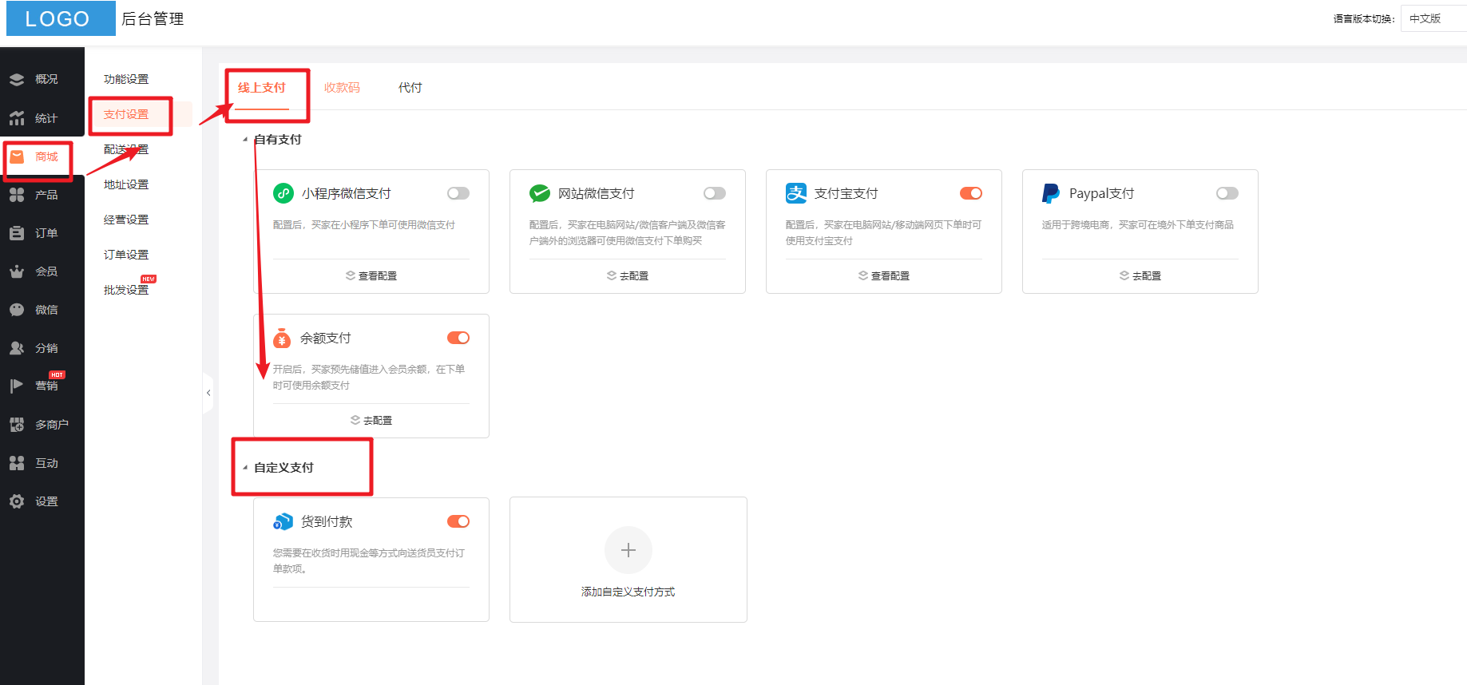Click the Alipay 支付宝支付 blue icon

tap(796, 193)
